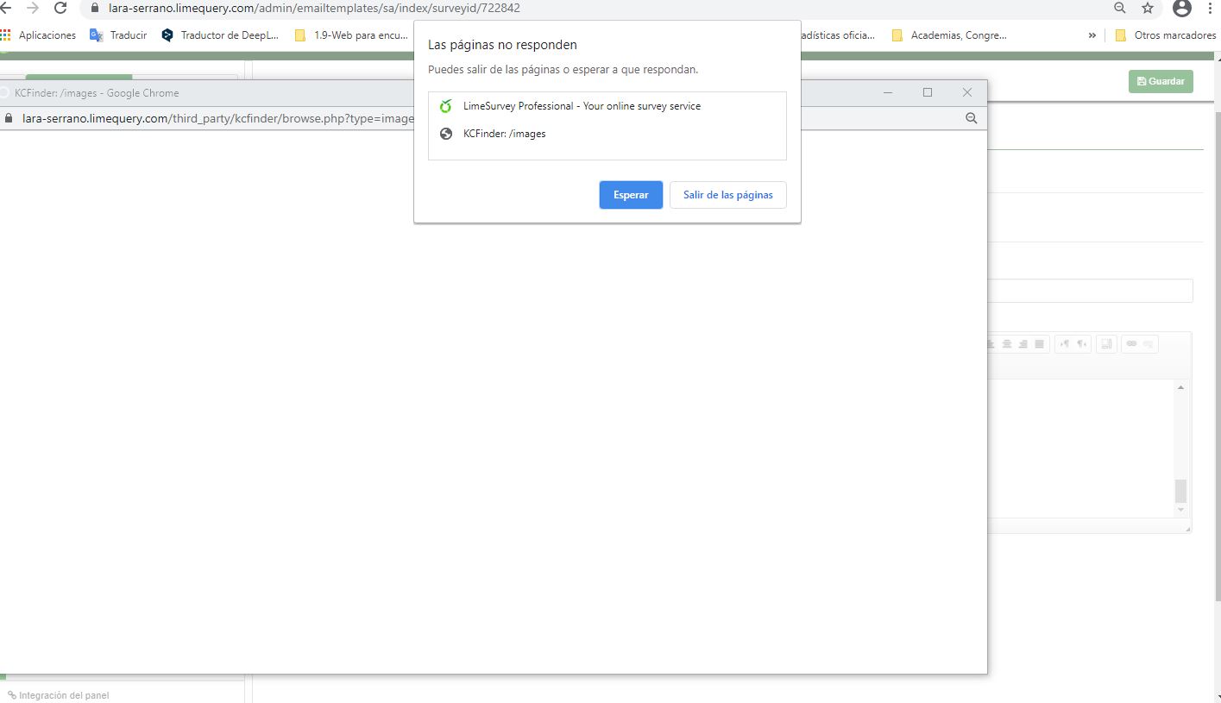Click the justify alignment icon in editor toolbar

click(1040, 344)
